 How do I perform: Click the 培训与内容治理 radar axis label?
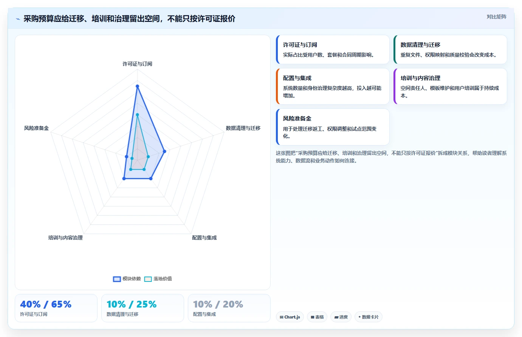coord(65,238)
